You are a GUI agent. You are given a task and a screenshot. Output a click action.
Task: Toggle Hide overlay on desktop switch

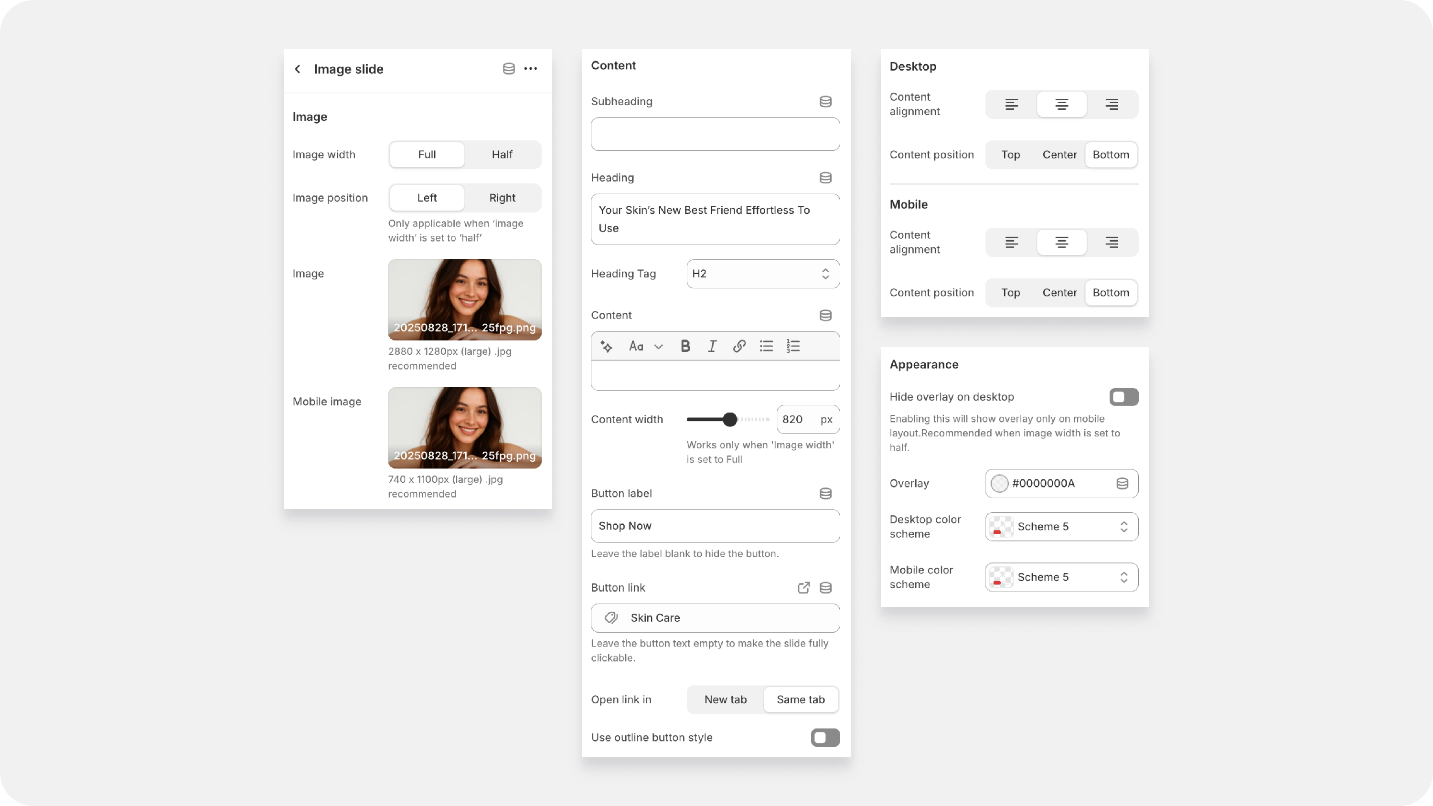coord(1123,397)
